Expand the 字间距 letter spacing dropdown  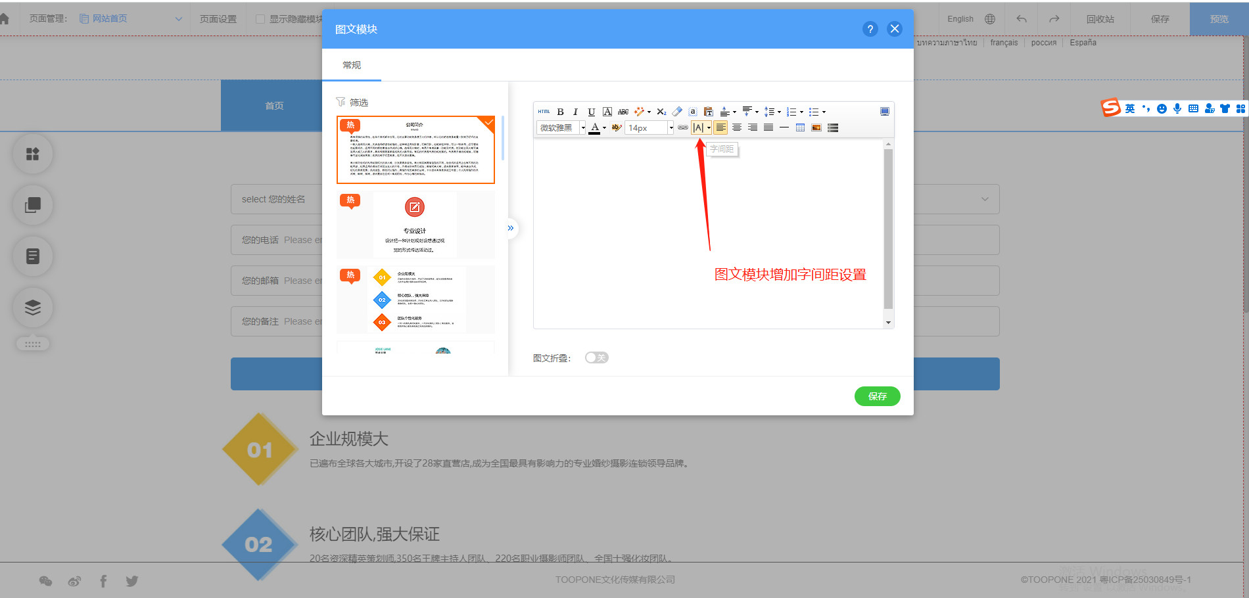click(709, 127)
